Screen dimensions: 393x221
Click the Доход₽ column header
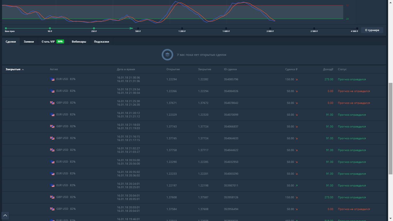click(x=328, y=69)
